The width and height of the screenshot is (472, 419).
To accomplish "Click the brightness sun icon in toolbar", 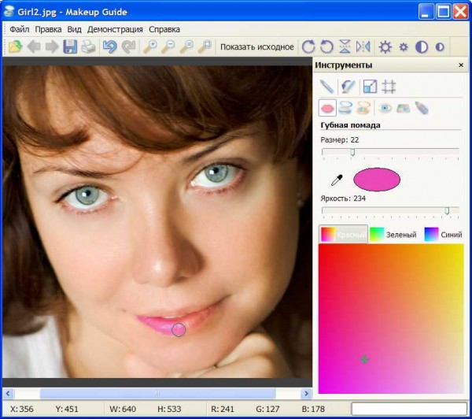I will pyautogui.click(x=385, y=47).
